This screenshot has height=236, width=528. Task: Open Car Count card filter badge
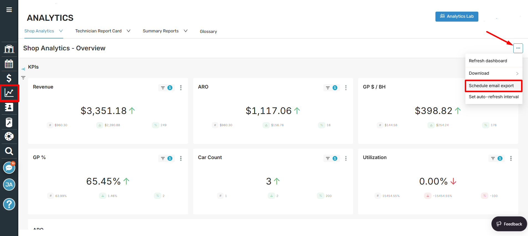coord(331,158)
